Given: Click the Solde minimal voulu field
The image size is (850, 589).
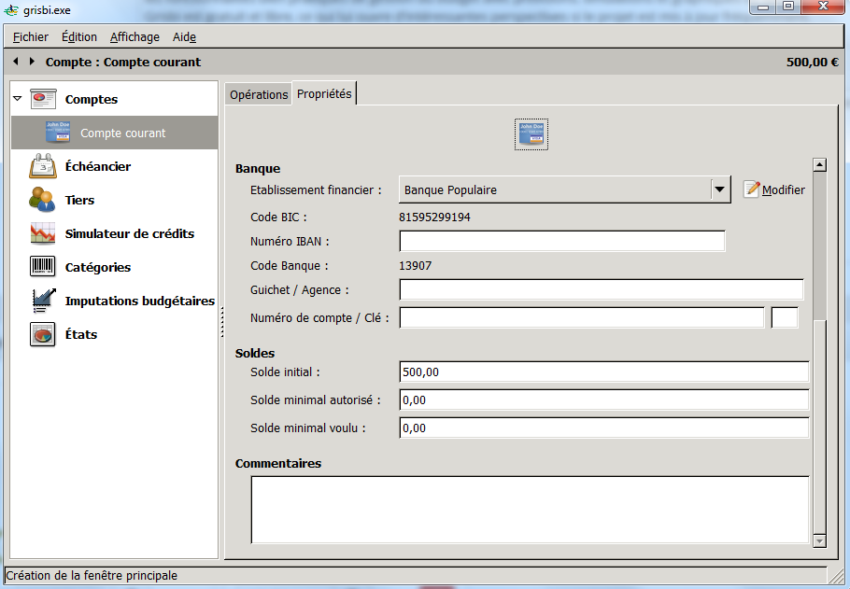Looking at the screenshot, I should pos(604,428).
